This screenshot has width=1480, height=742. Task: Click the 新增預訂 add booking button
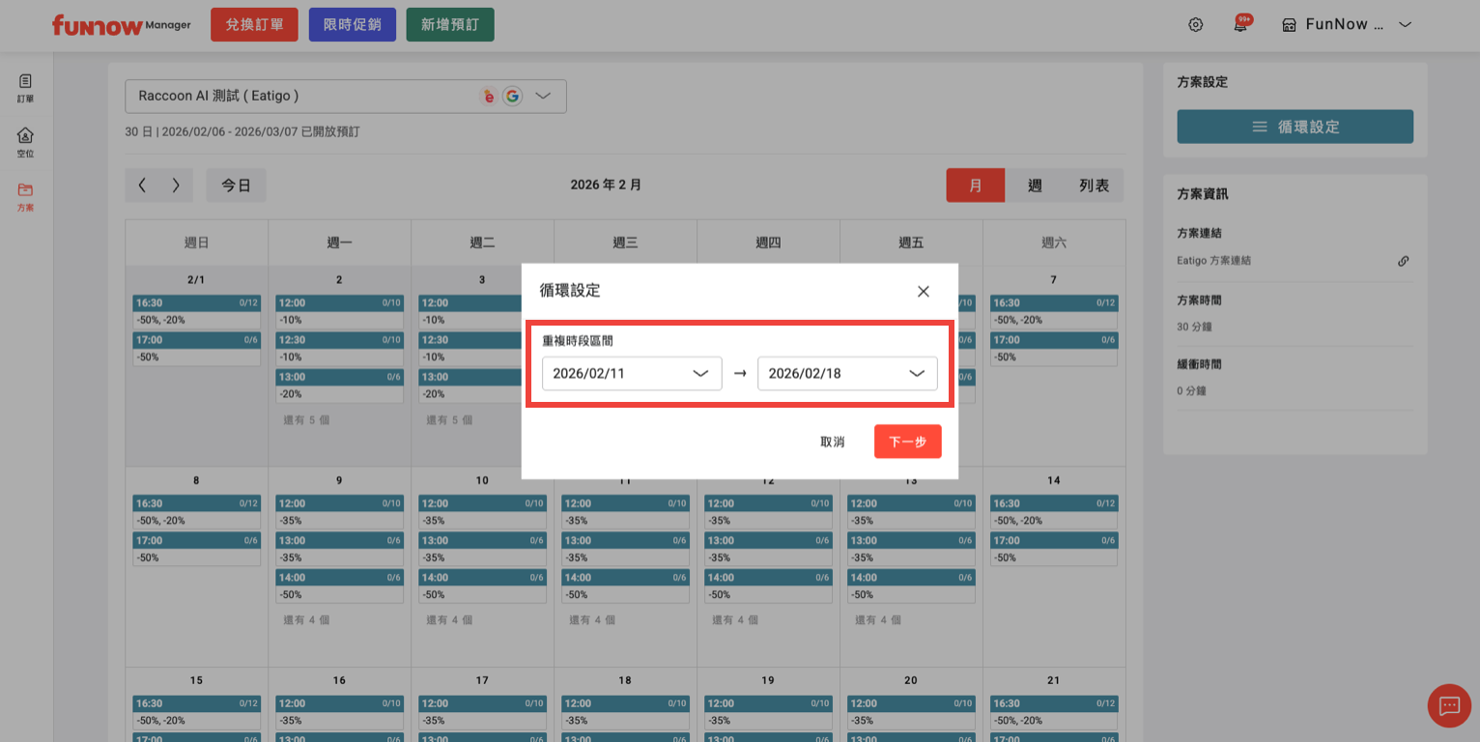coord(450,25)
